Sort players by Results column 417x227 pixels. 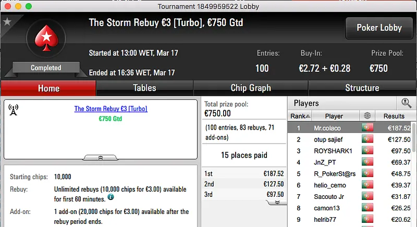(x=394, y=116)
